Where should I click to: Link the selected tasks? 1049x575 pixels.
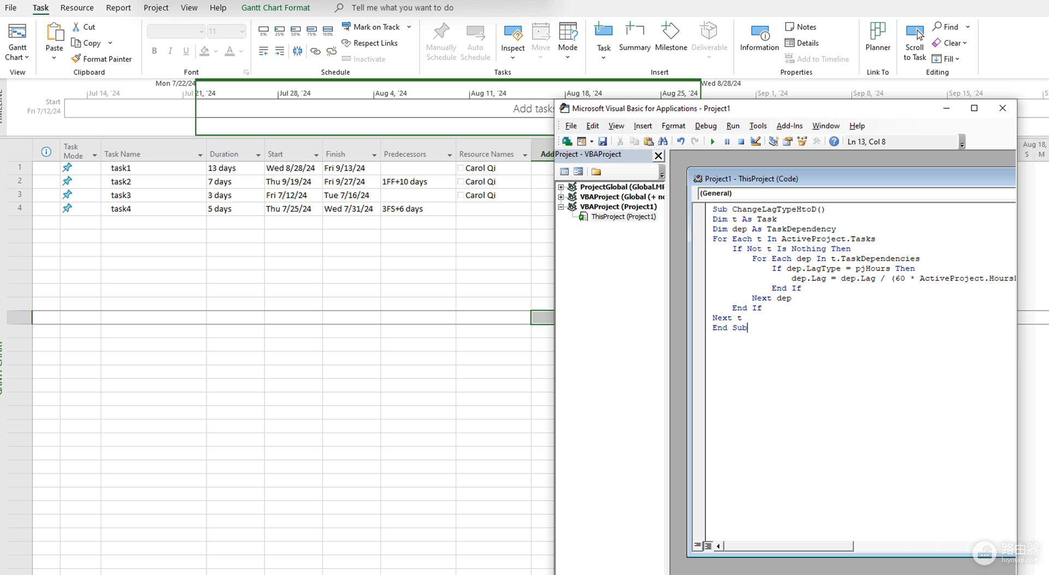[x=315, y=51]
